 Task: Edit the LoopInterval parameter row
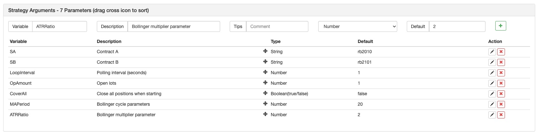point(492,73)
